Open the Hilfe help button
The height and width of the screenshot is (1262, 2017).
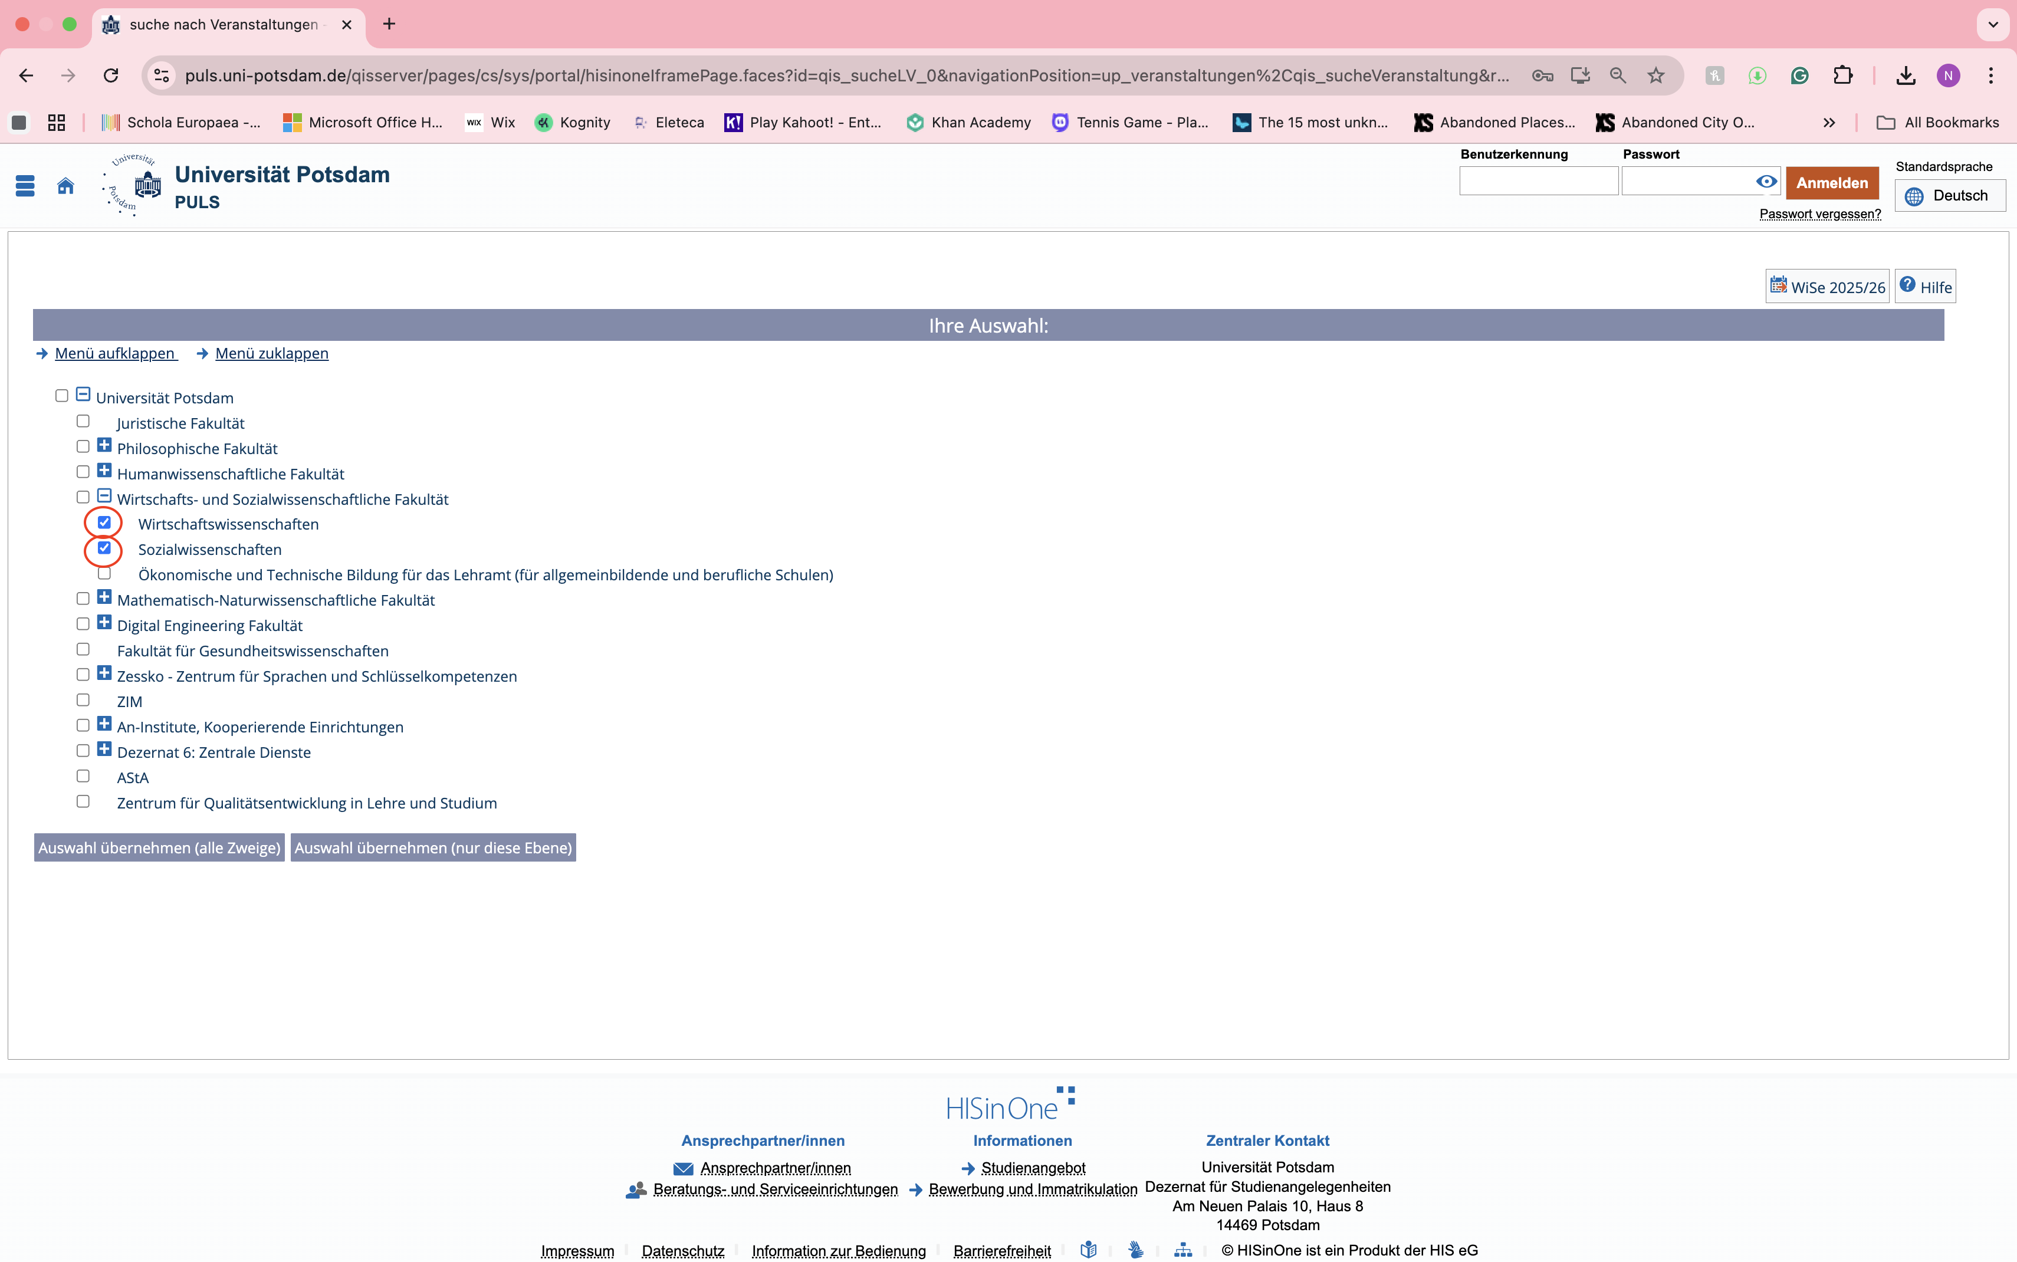(1924, 286)
